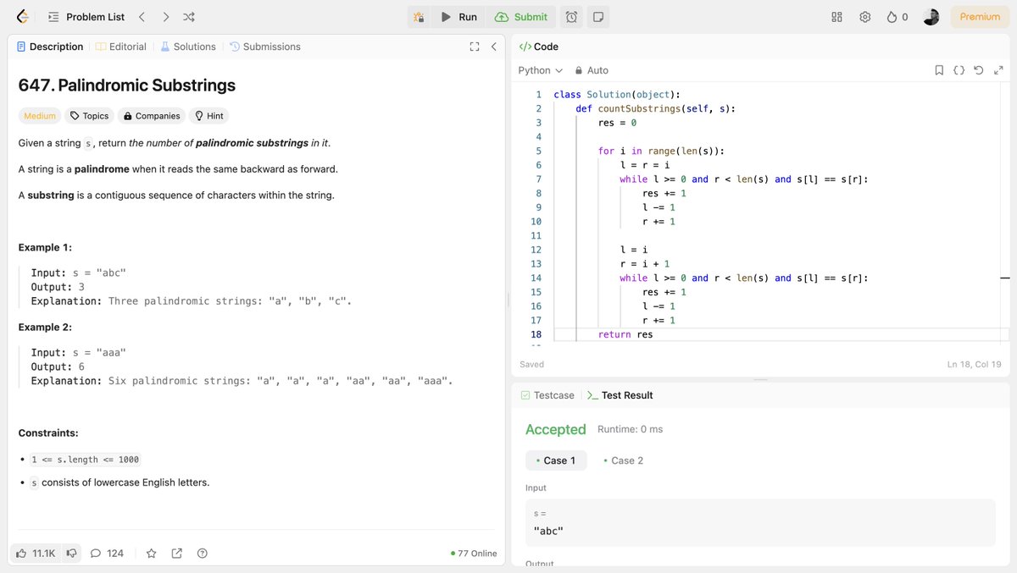Switch to the Testcase tab

click(x=547, y=395)
